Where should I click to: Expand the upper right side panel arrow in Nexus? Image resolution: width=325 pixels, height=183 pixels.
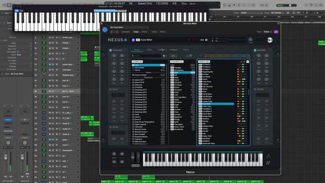(278, 54)
